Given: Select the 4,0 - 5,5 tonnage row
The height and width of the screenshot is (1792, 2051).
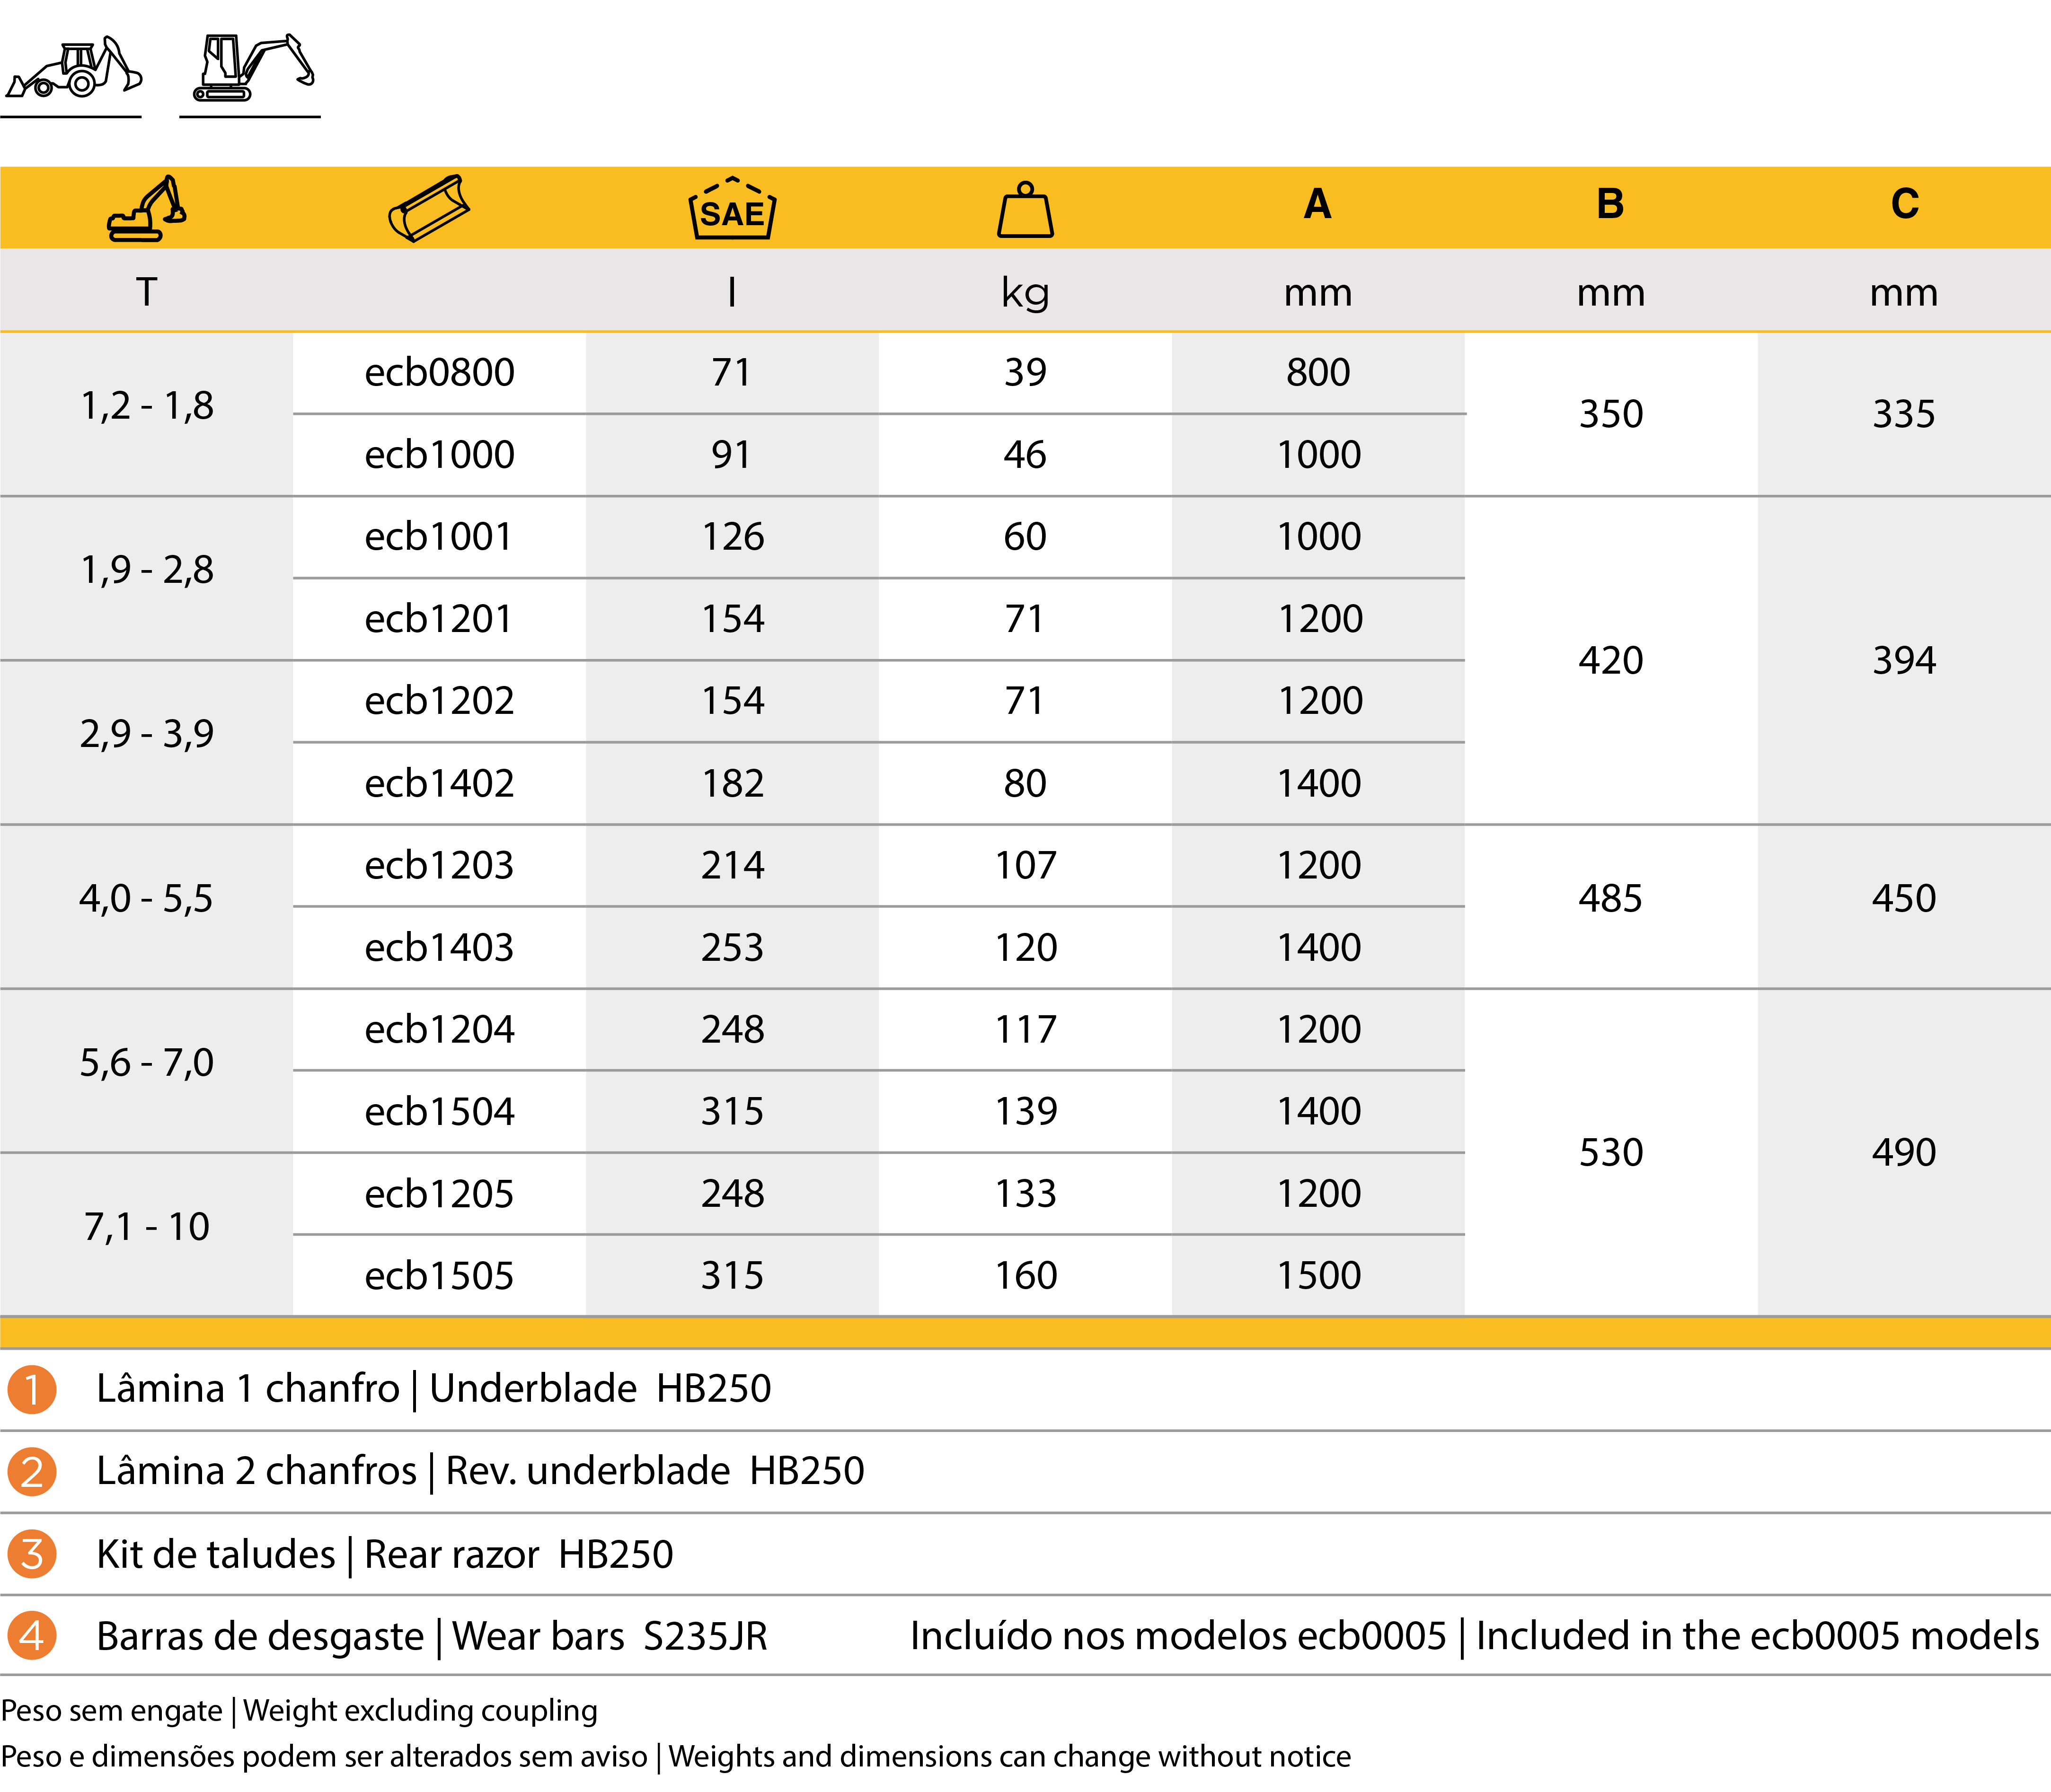Looking at the screenshot, I should [146, 898].
